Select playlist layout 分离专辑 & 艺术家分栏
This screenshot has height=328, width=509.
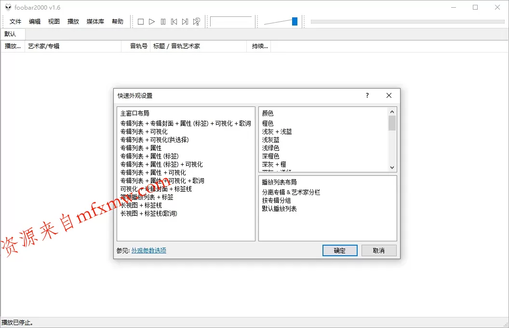[291, 192]
